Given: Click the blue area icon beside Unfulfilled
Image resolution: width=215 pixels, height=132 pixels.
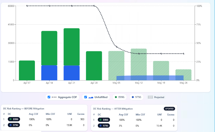Looking at the screenshot, I should (91, 97).
